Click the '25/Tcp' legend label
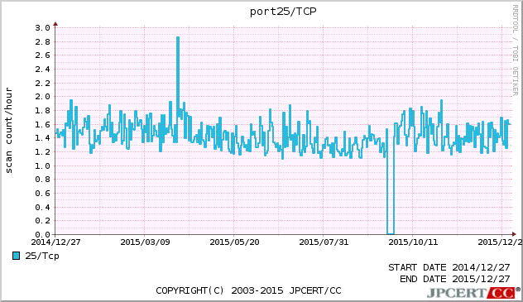 coord(42,256)
